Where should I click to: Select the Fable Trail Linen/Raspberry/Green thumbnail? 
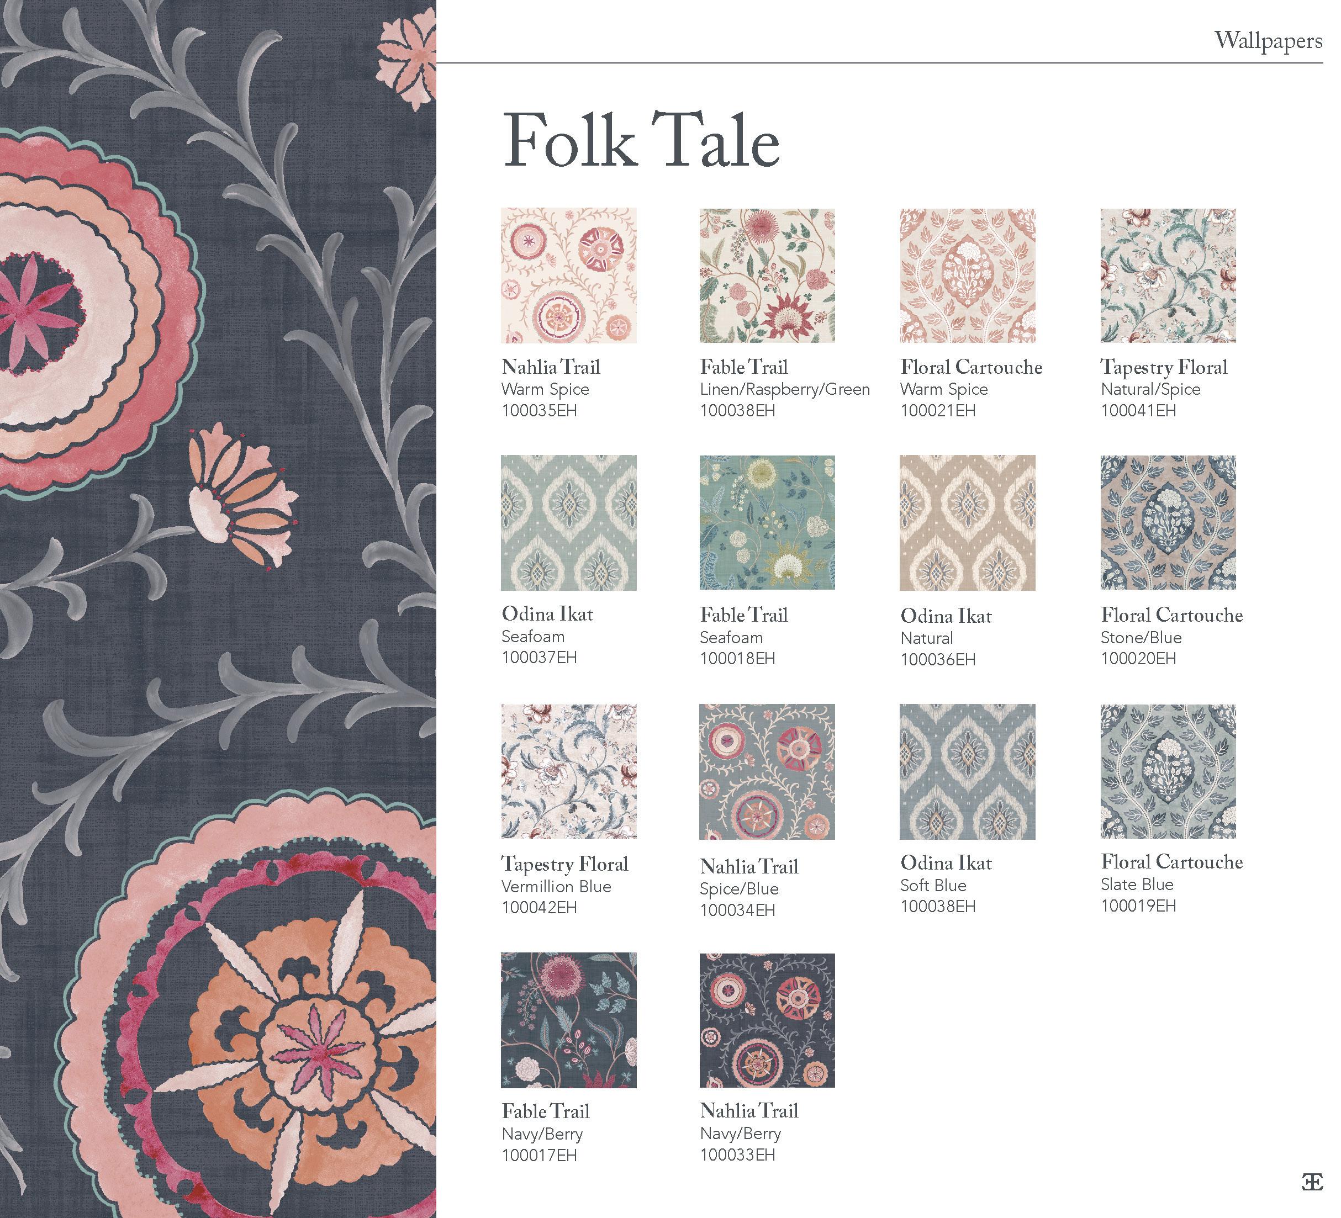767,276
